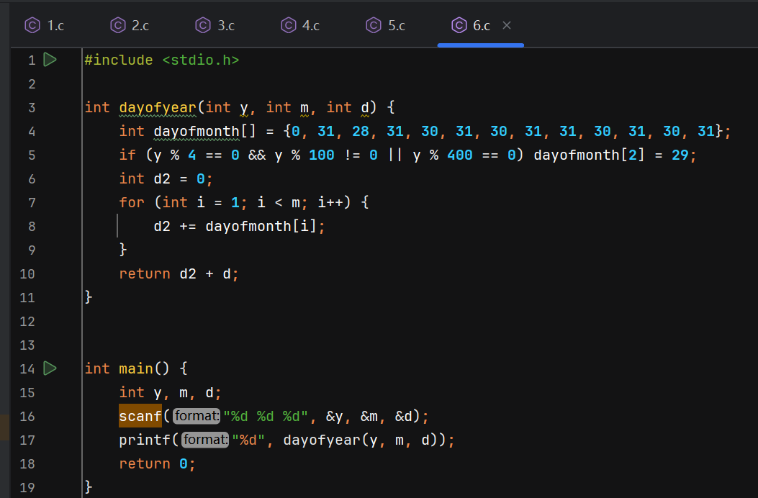Viewport: 758px width, 498px height.
Task: Place cursor on highlighted scanf keyword
Action: pyautogui.click(x=140, y=416)
